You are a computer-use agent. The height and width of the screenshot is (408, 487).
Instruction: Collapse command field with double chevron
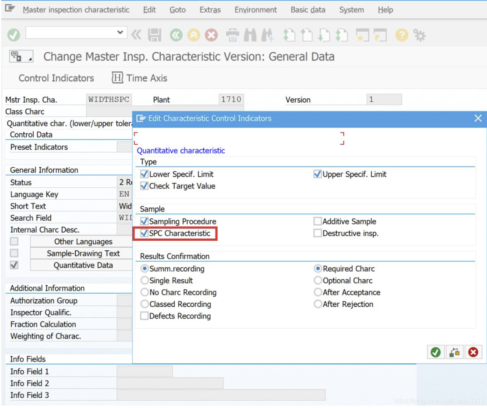tap(136, 35)
